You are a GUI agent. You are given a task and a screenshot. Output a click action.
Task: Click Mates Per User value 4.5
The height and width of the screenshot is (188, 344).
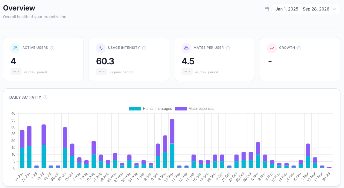[x=188, y=61]
